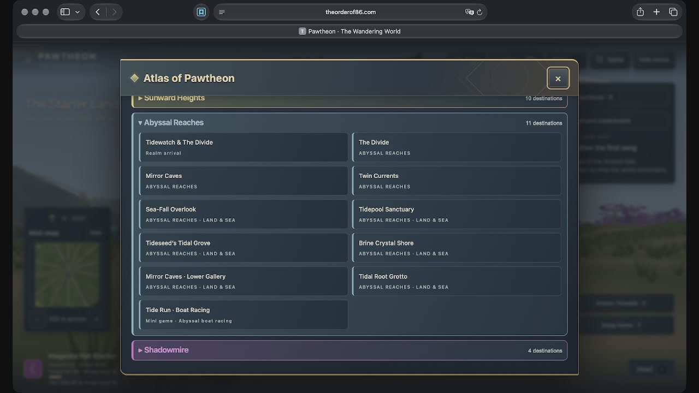
Task: Select Mirror Caves · Lower Gallery
Action: pyautogui.click(x=244, y=281)
